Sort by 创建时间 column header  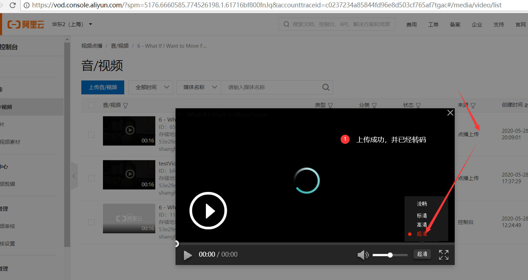pos(514,105)
